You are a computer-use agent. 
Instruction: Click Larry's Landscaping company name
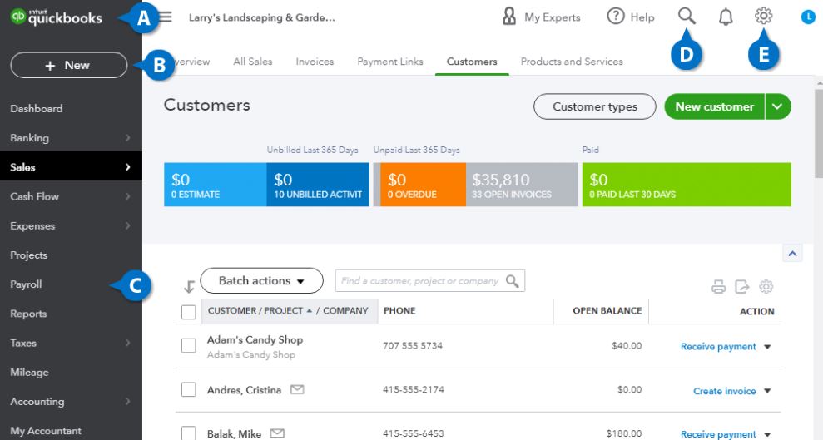pos(261,17)
